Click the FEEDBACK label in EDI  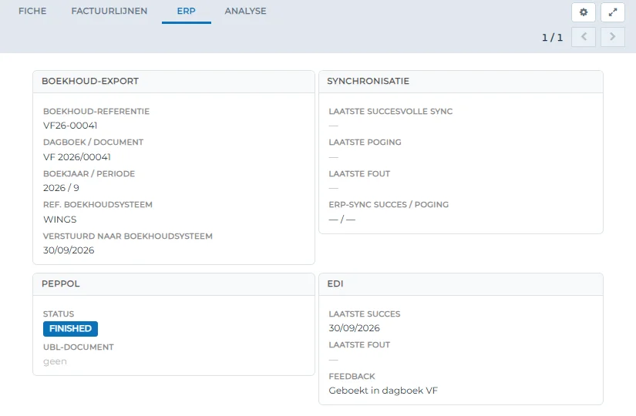(x=352, y=376)
